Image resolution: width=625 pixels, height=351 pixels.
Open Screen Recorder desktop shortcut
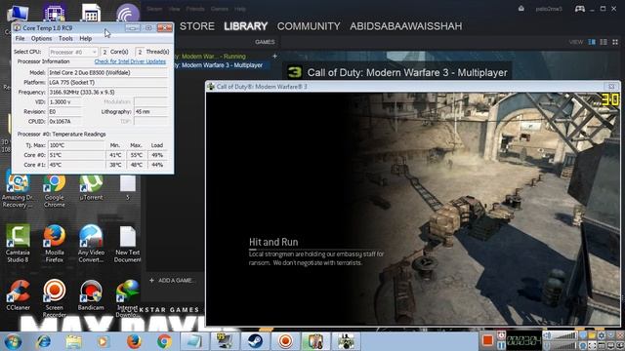(x=55, y=297)
